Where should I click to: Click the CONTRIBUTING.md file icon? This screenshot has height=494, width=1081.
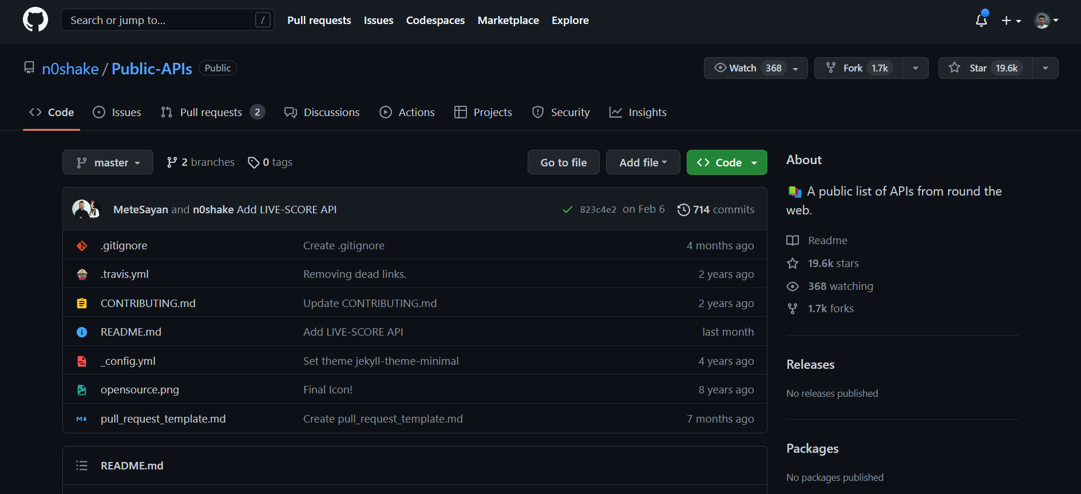tap(82, 303)
